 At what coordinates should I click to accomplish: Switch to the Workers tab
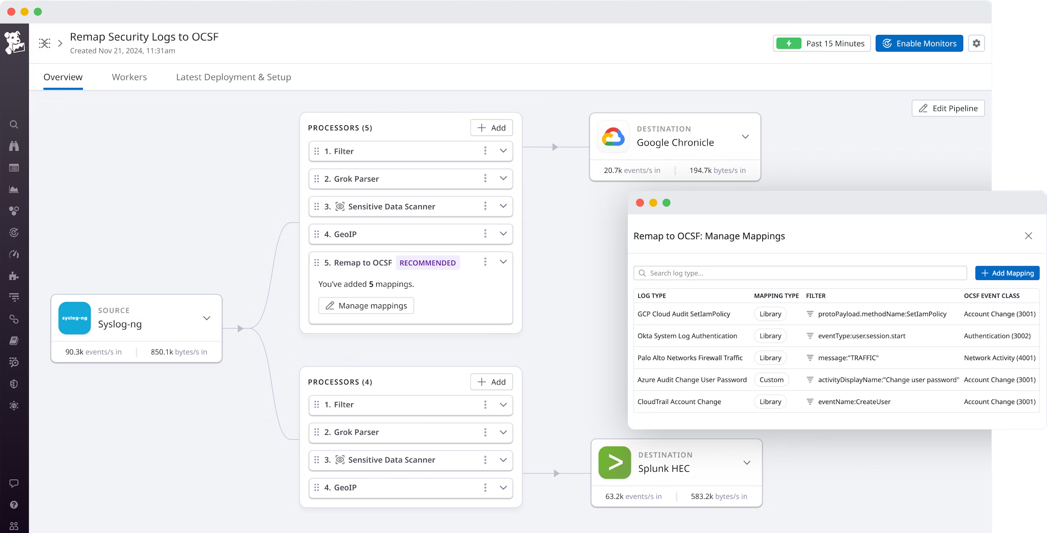pos(129,77)
